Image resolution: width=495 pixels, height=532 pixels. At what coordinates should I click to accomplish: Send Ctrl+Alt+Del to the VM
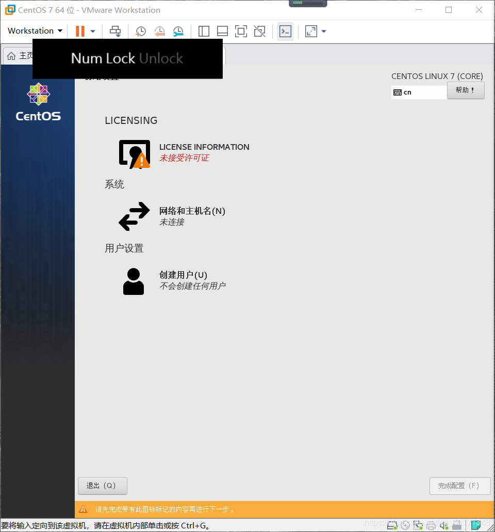[115, 31]
